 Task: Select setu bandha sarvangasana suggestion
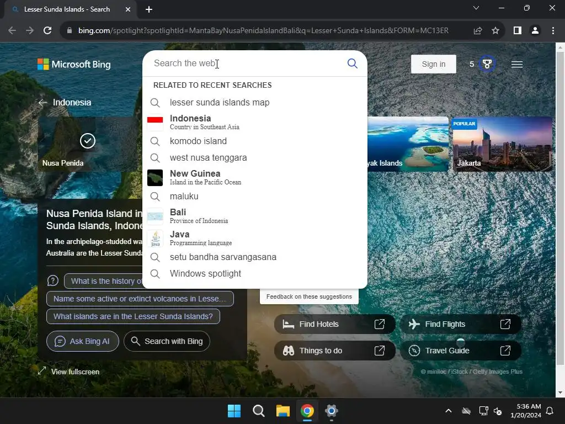coord(255,257)
